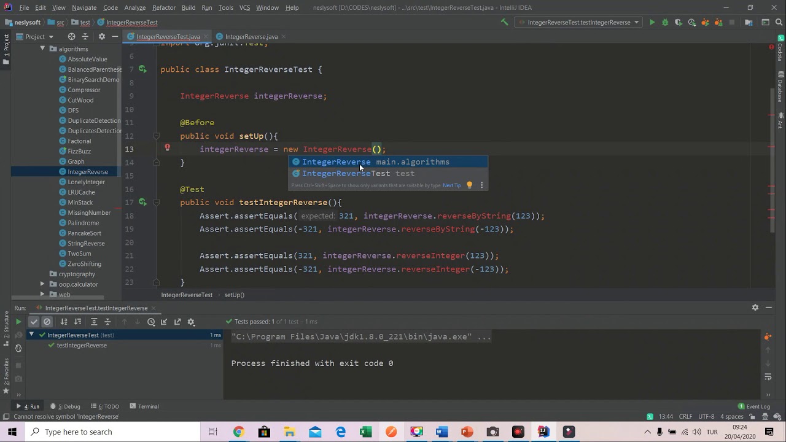The height and width of the screenshot is (442, 786).
Task: Click setUp() breadcrumb
Action: pos(234,295)
